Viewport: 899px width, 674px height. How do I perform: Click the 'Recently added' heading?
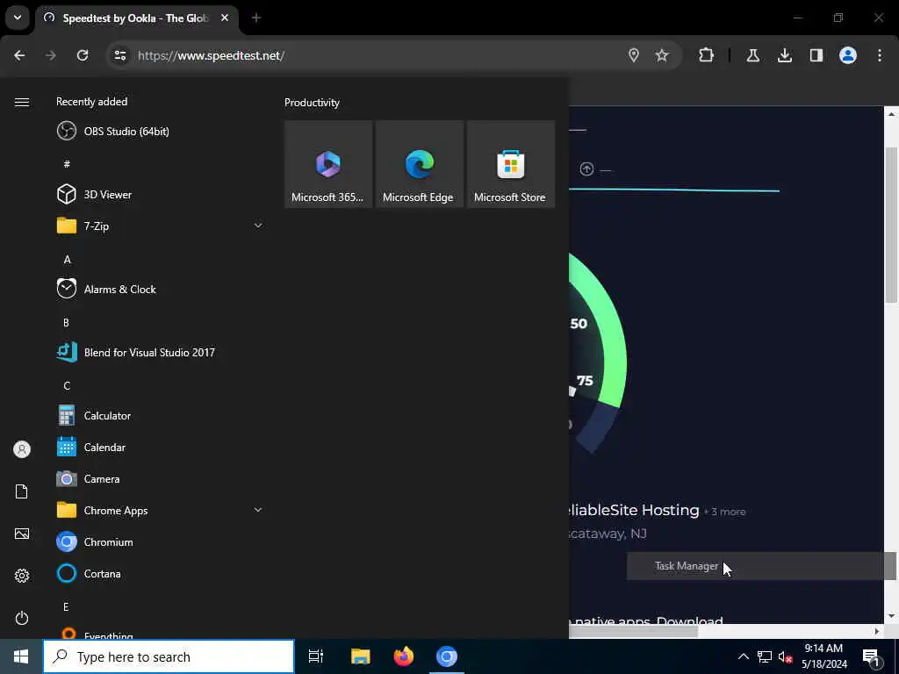click(x=91, y=102)
